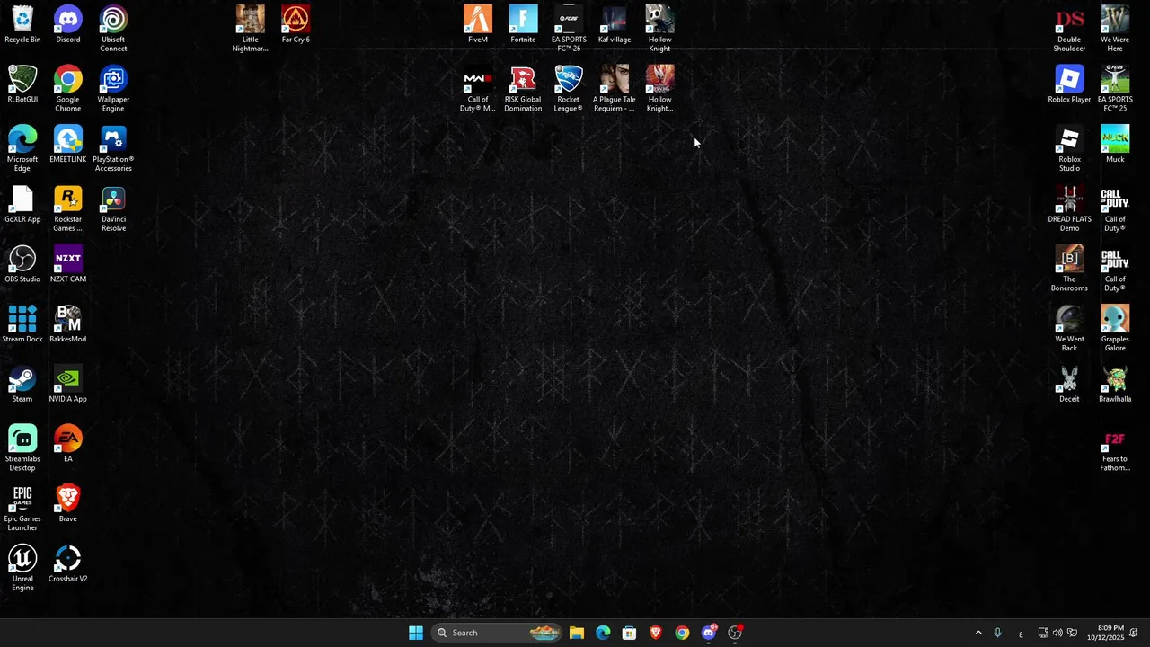Open the Recycle Bin desktop icon
This screenshot has width=1150, height=647.
click(22, 25)
